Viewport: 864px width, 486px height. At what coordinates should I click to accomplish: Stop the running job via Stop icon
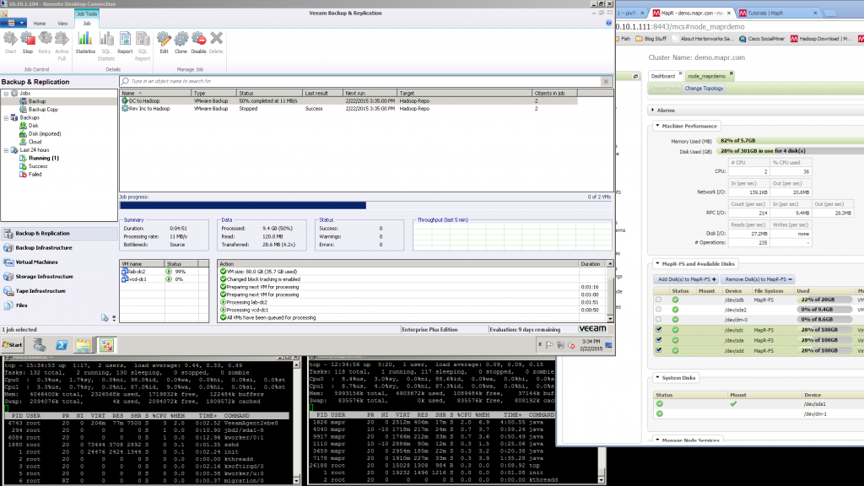point(28,42)
